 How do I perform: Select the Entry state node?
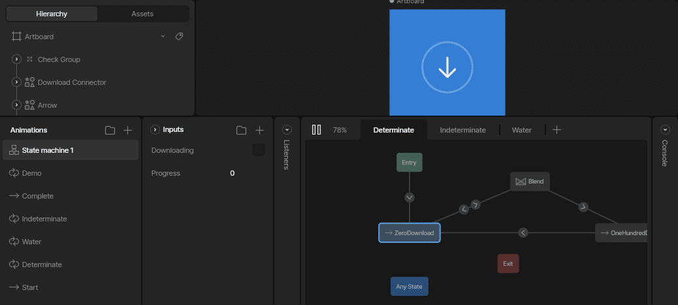410,162
